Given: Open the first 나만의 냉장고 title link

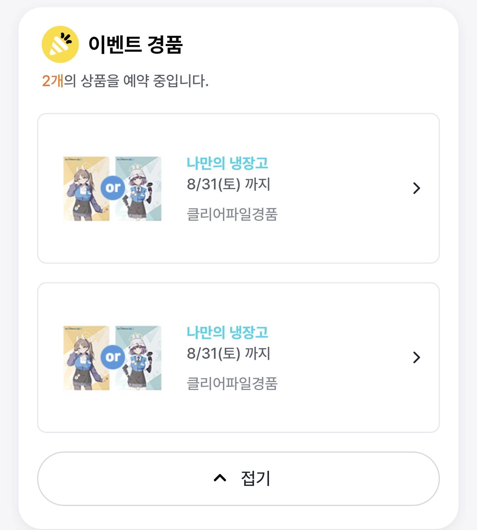Looking at the screenshot, I should click(x=227, y=163).
